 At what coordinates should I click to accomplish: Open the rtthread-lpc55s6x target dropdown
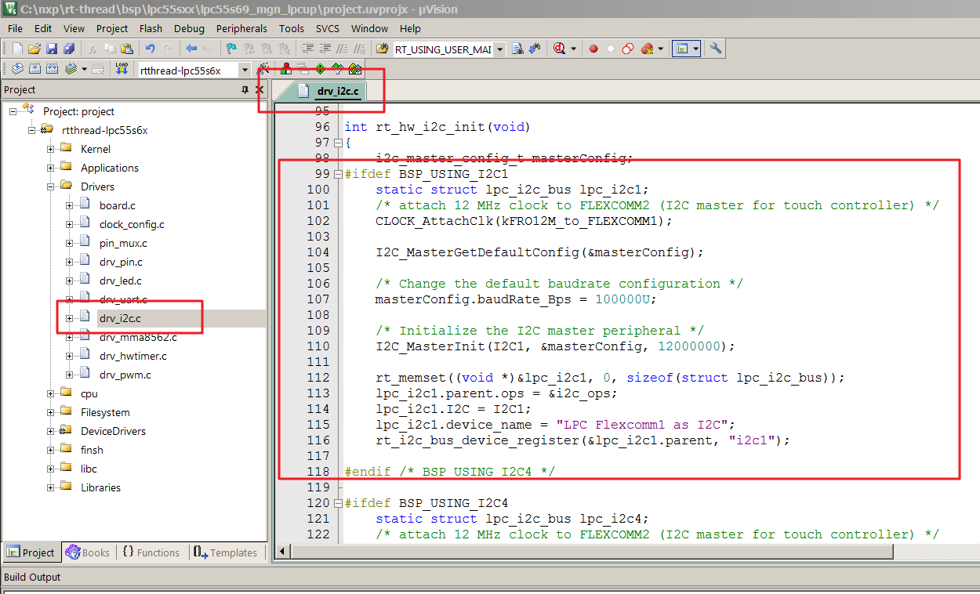coord(245,70)
